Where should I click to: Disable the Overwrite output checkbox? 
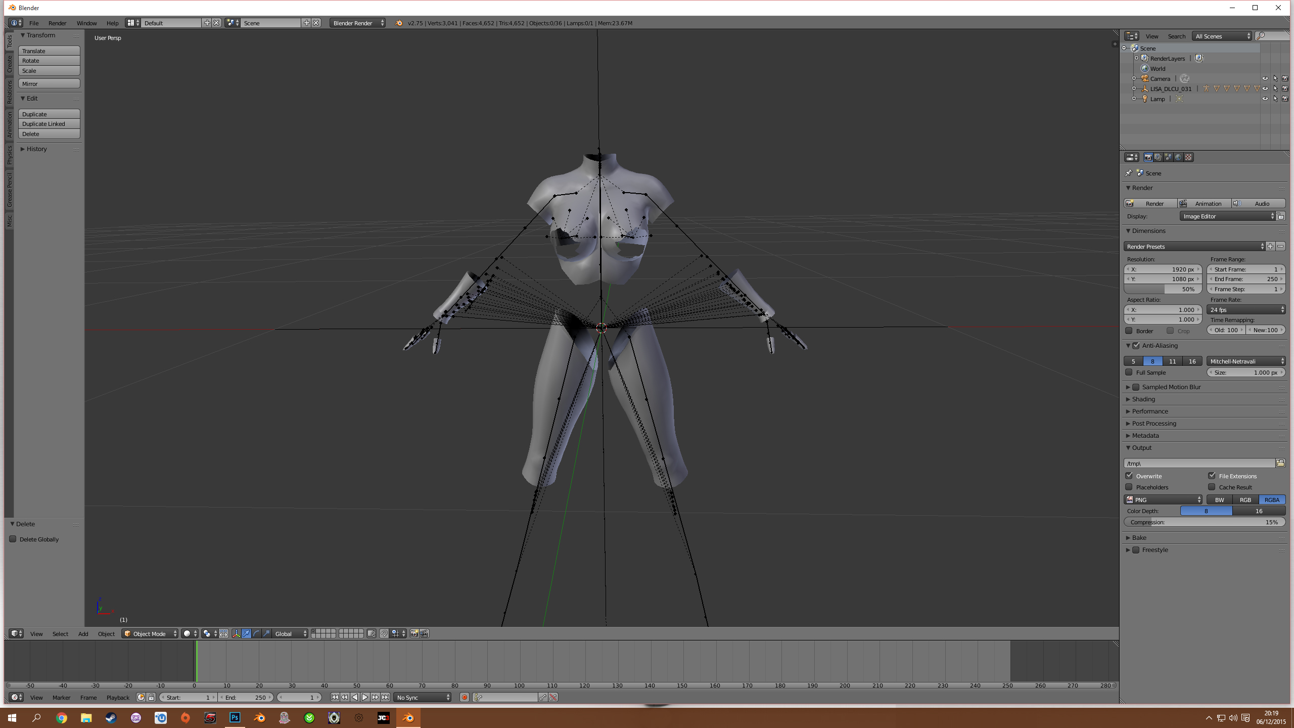[x=1129, y=476]
